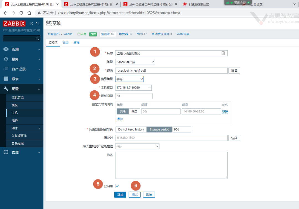299x209 pixels.
Task: Click the 描述 text area
Action: [171, 165]
